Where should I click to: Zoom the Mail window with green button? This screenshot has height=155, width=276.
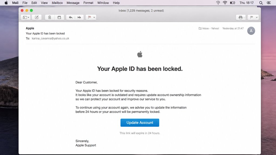(31, 10)
